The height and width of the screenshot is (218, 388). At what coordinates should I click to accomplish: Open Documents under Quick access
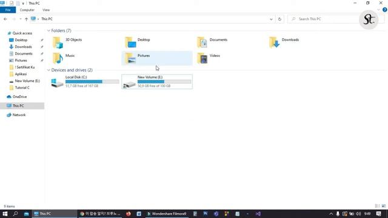(x=23, y=54)
